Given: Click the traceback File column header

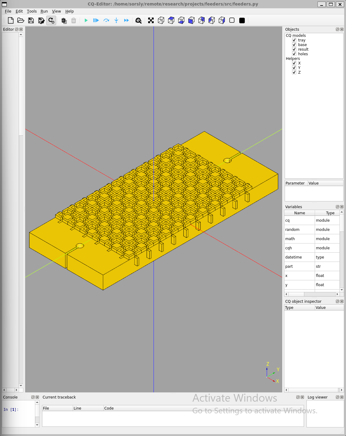Looking at the screenshot, I should [x=57, y=408].
